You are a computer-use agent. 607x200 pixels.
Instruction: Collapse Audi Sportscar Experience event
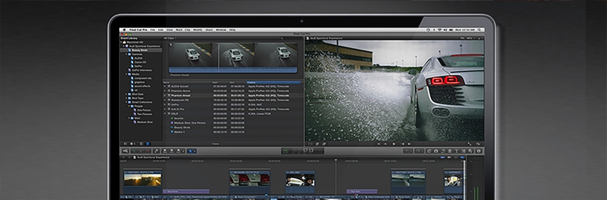(124, 46)
